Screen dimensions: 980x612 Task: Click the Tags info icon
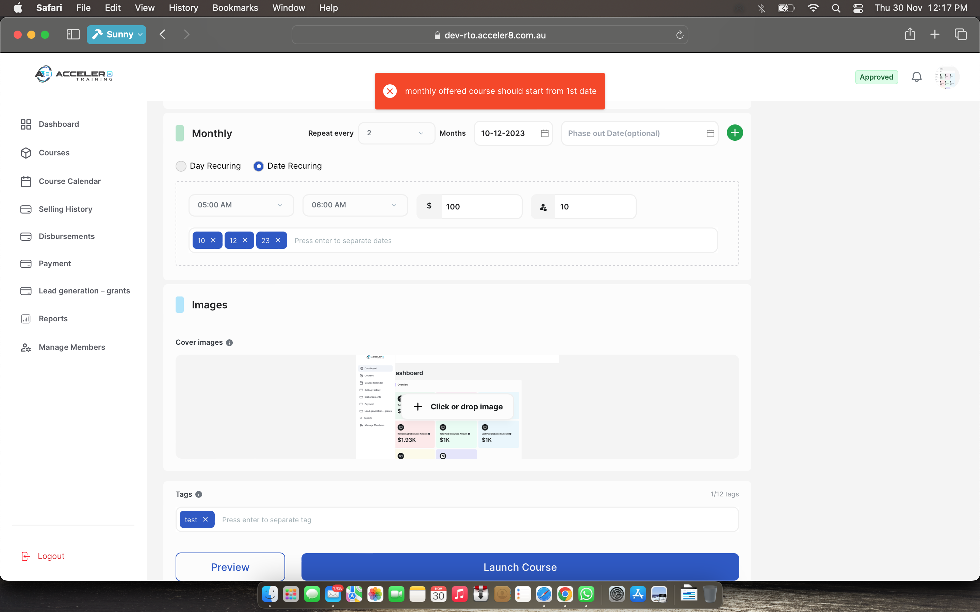point(198,494)
